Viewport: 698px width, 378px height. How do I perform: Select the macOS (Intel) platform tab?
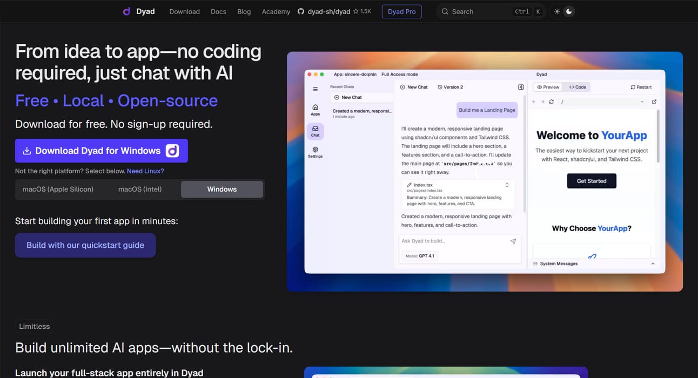(x=140, y=189)
